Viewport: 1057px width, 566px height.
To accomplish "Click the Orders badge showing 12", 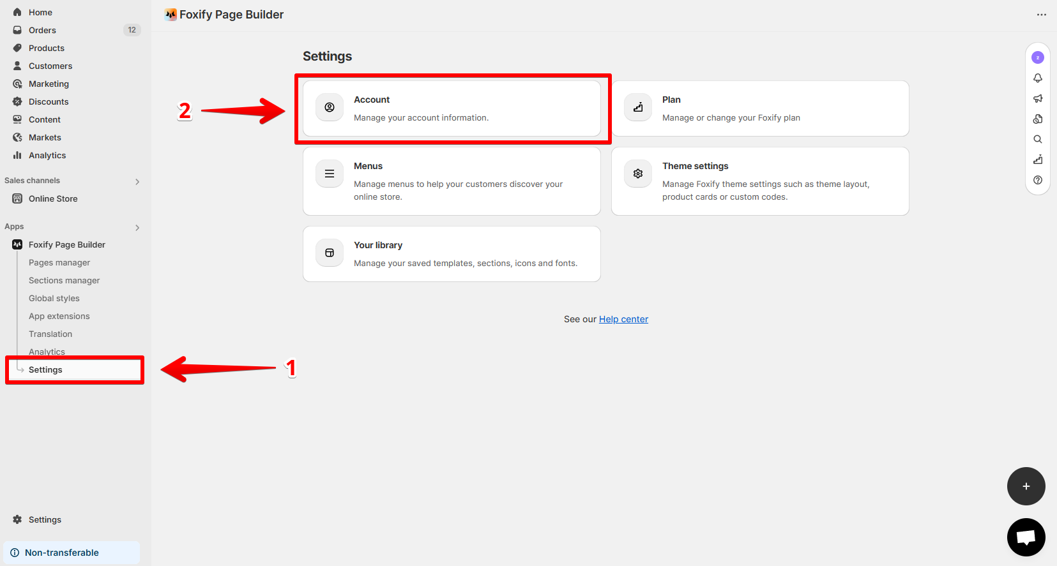I will tap(132, 30).
